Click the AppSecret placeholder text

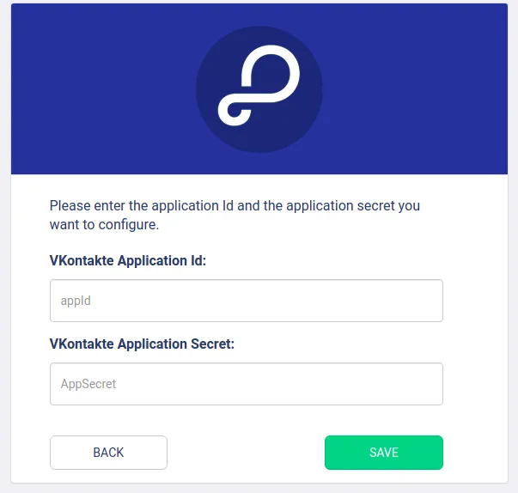88,384
